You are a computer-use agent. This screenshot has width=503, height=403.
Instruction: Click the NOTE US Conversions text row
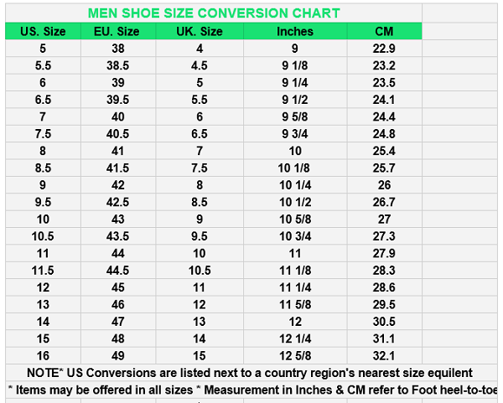click(250, 373)
